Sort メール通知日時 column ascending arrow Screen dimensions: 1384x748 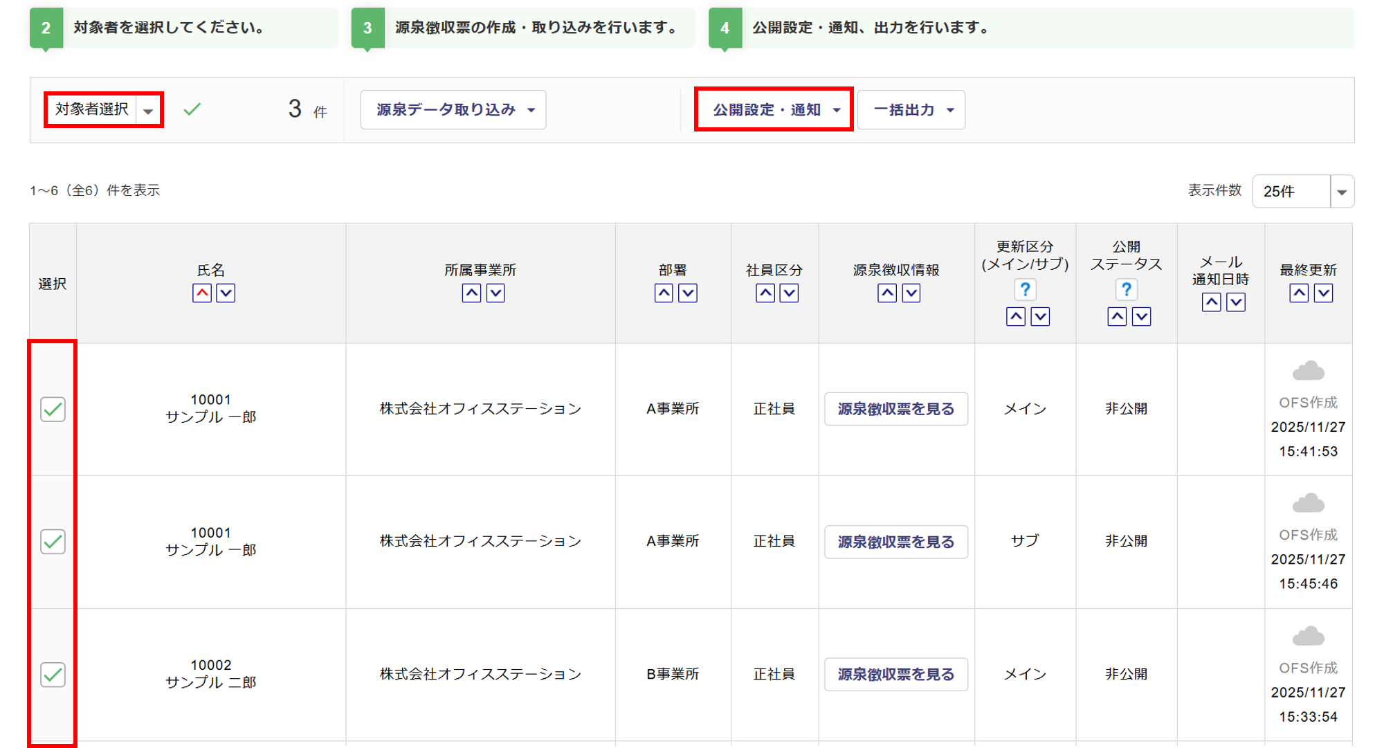pyautogui.click(x=1211, y=302)
